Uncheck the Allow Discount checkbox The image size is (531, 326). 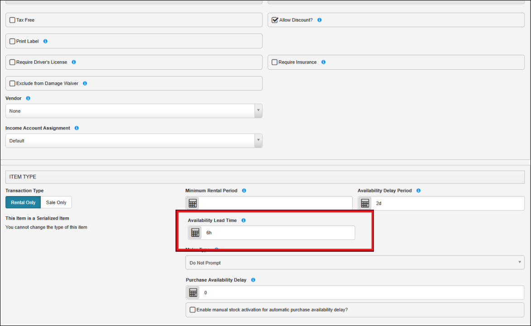coord(275,20)
